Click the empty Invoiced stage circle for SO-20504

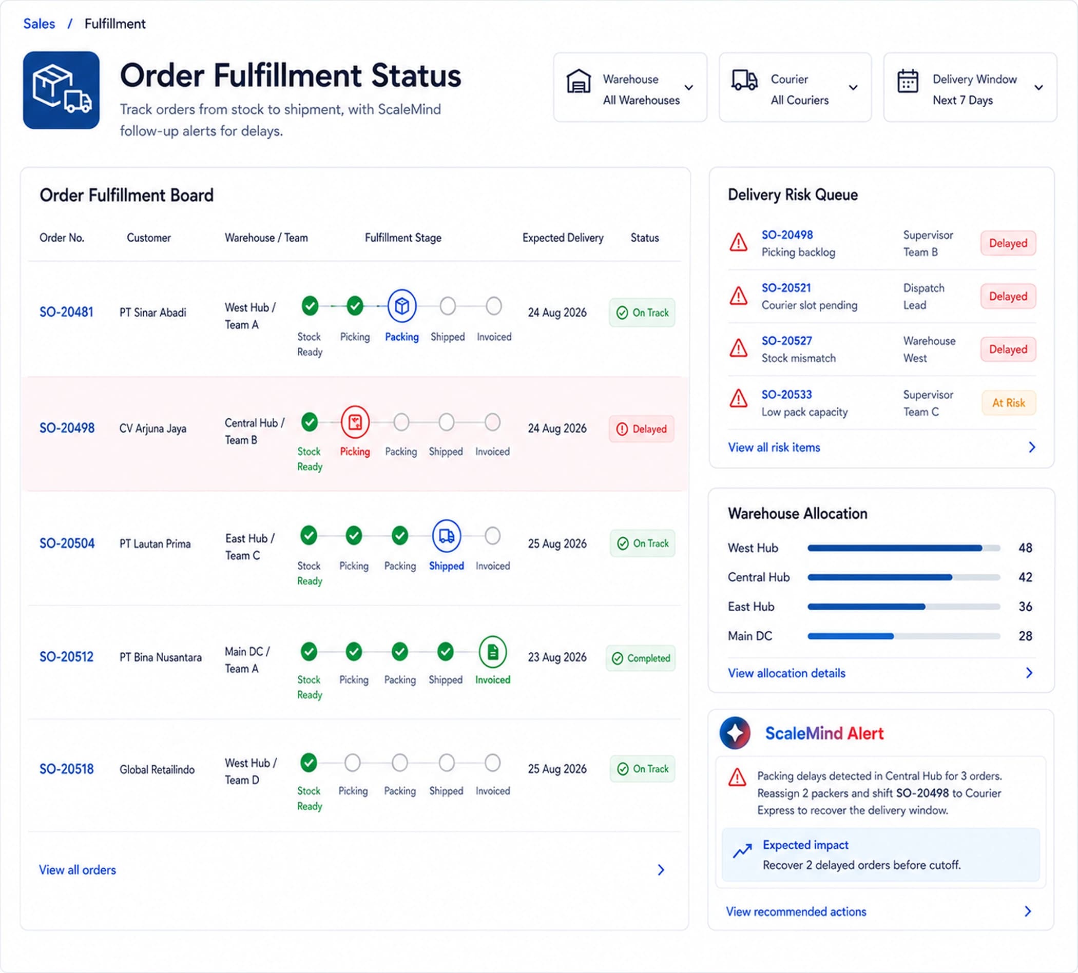(x=492, y=536)
